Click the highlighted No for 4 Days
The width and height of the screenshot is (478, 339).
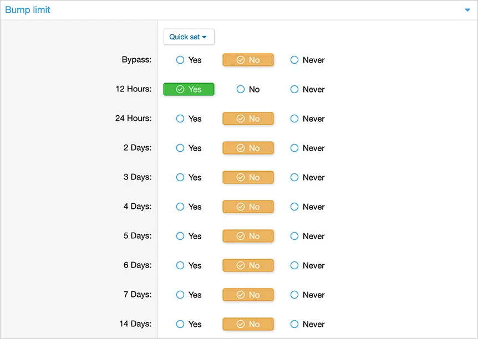[248, 207]
